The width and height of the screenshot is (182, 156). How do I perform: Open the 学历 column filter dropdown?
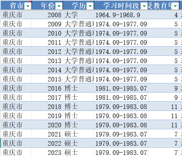point(90,6)
